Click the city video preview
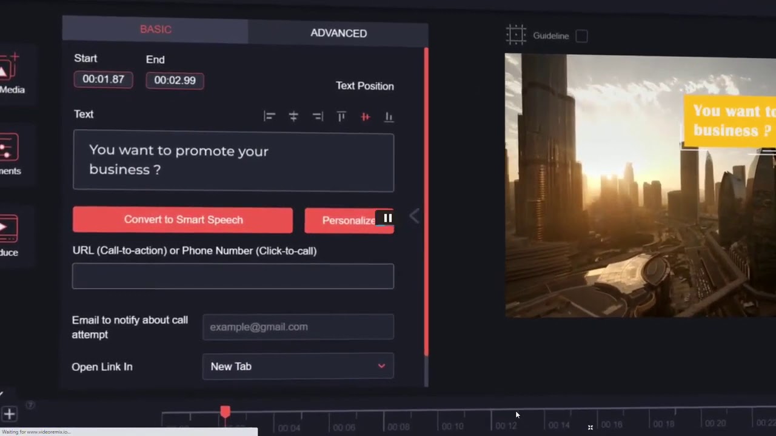Screen dimensions: 776x436 (640, 185)
